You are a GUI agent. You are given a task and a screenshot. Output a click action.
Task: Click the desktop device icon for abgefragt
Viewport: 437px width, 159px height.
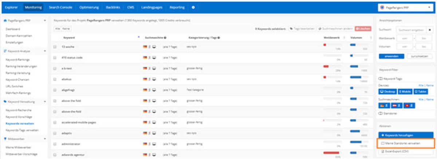pos(154,90)
